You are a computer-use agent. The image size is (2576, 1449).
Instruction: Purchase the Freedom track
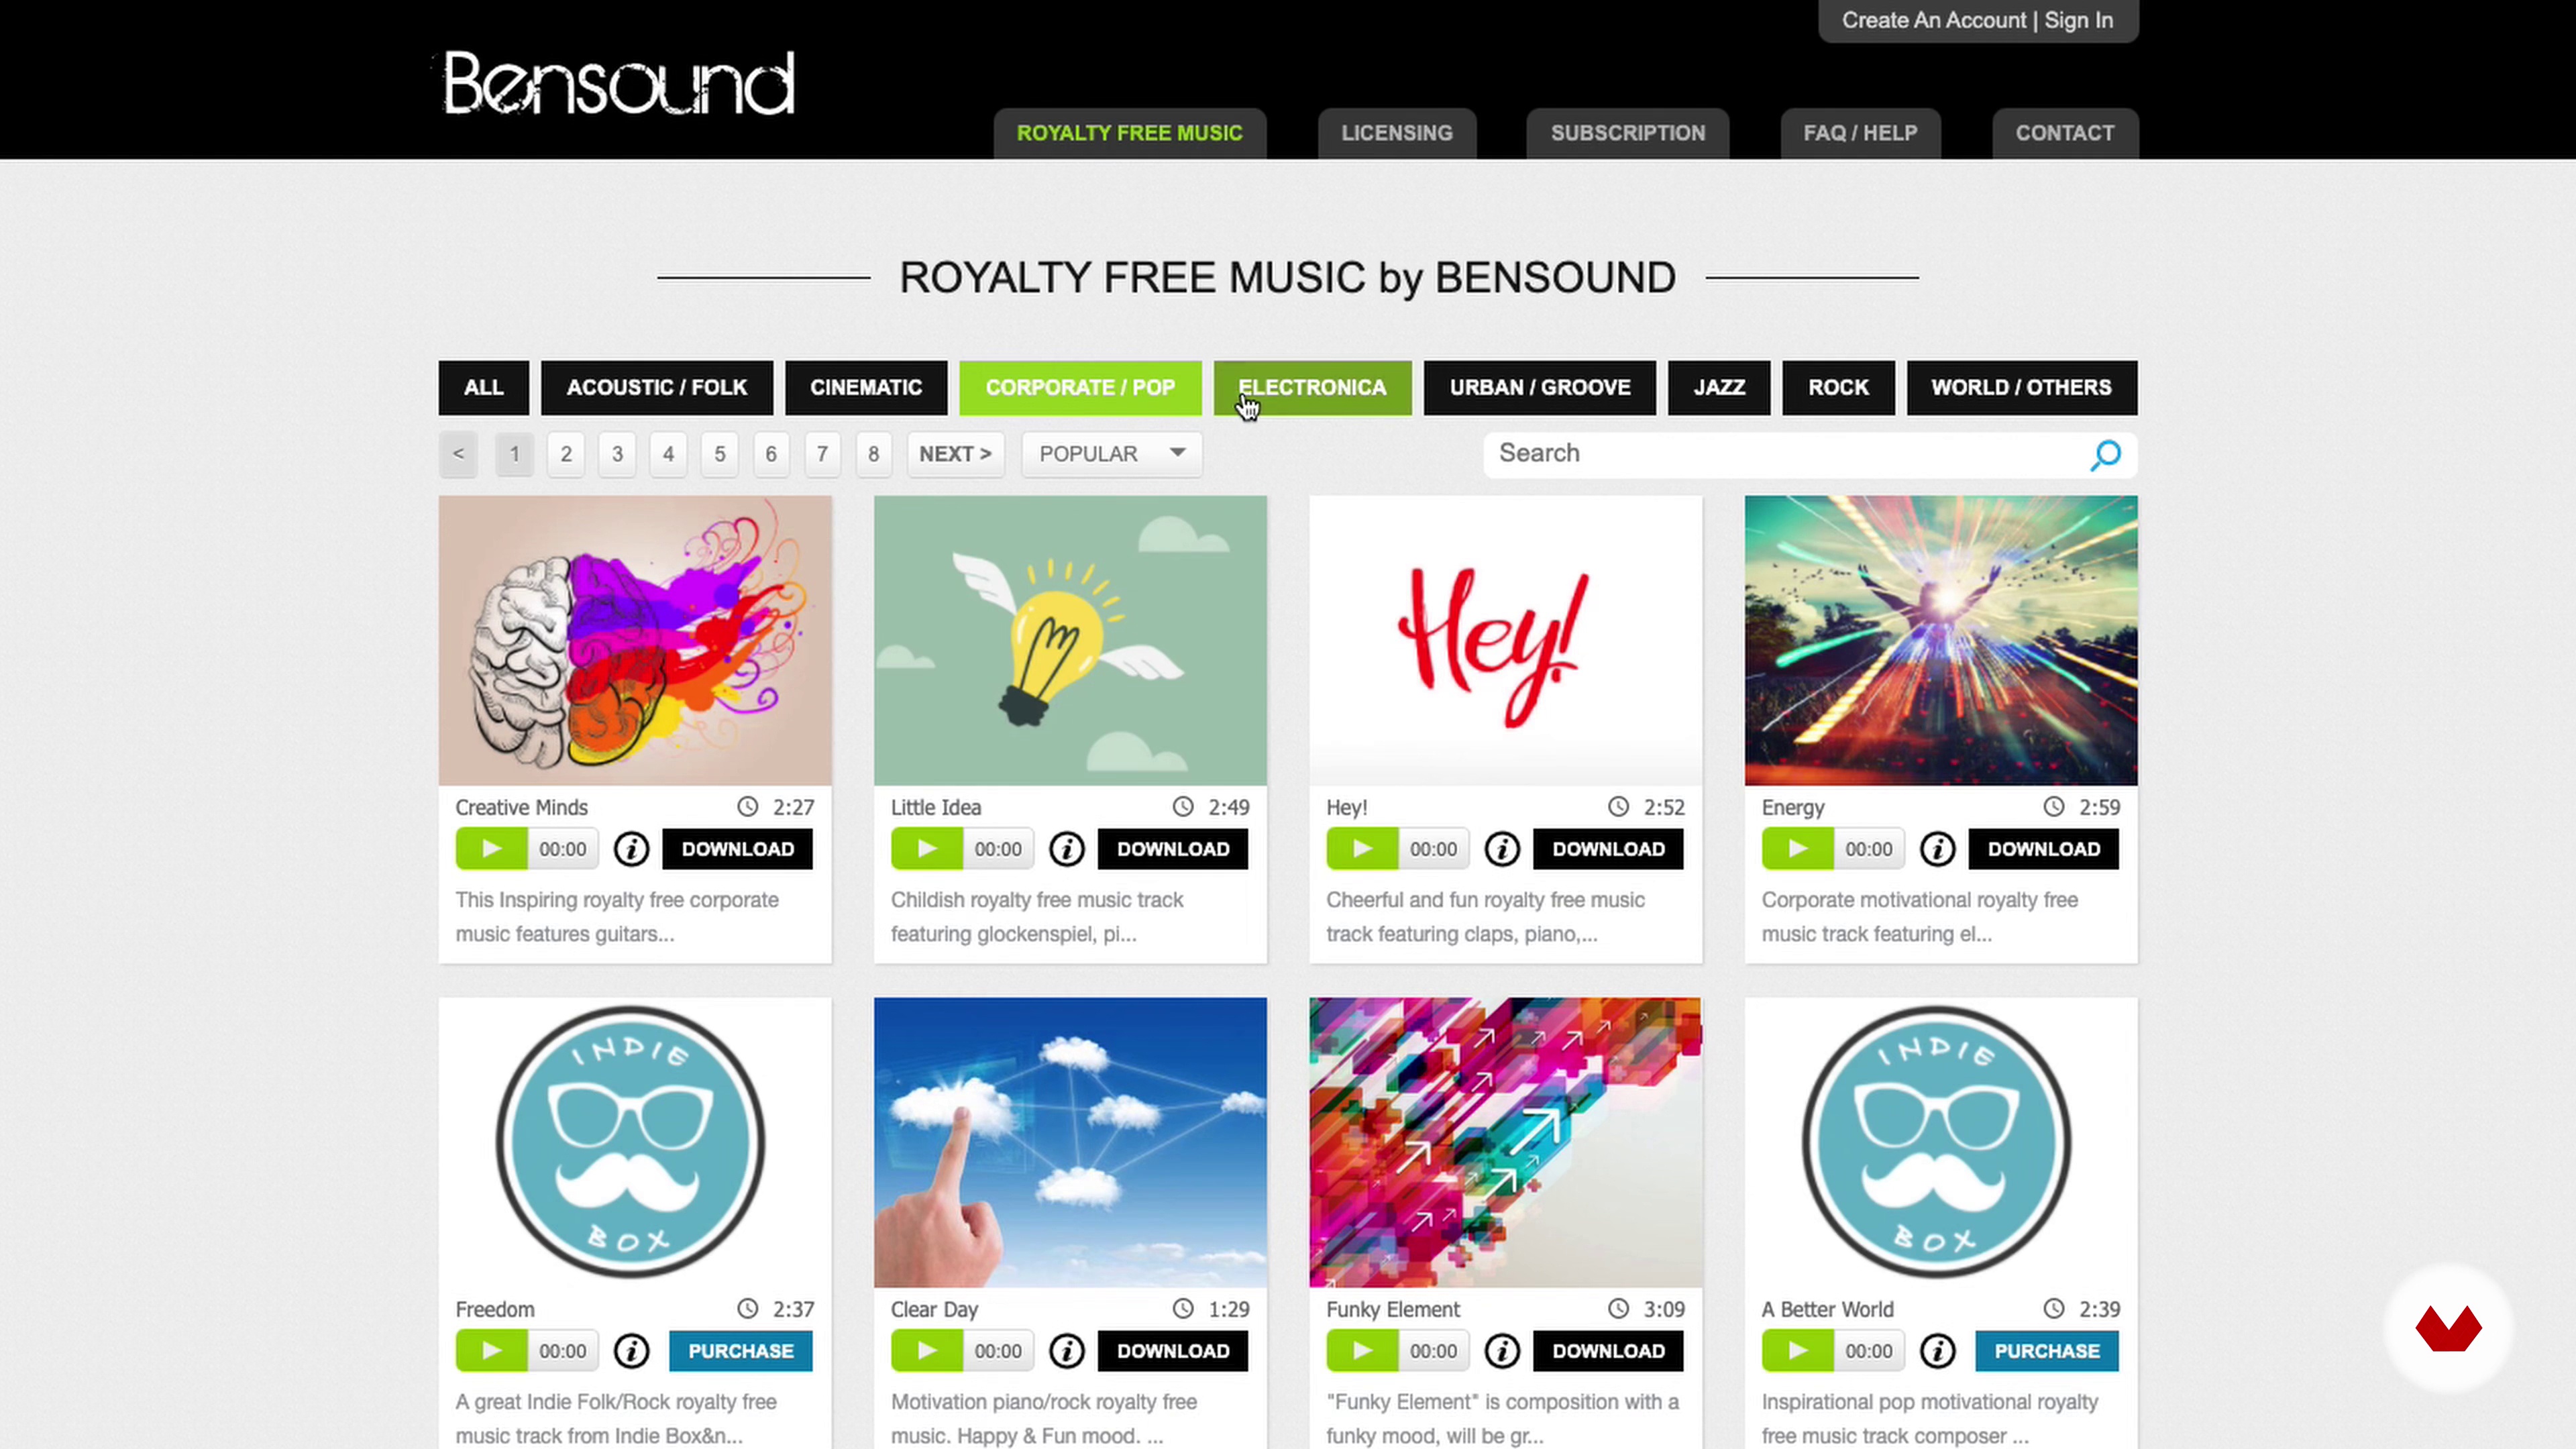(740, 1351)
